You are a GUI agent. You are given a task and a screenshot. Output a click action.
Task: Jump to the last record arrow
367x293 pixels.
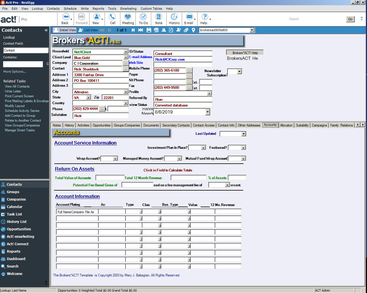click(141, 30)
